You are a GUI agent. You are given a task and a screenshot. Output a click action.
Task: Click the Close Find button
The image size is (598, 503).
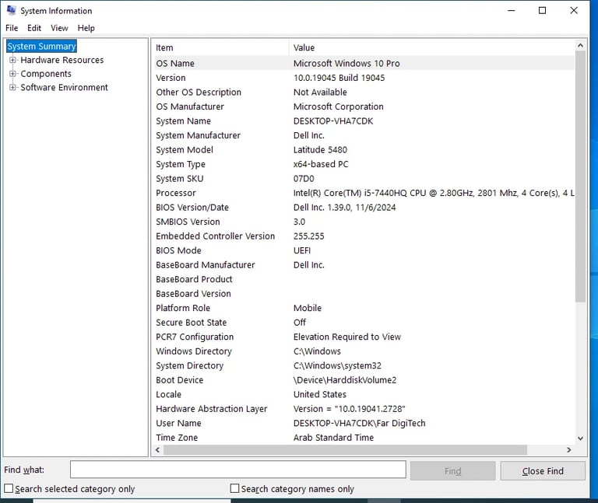(543, 471)
